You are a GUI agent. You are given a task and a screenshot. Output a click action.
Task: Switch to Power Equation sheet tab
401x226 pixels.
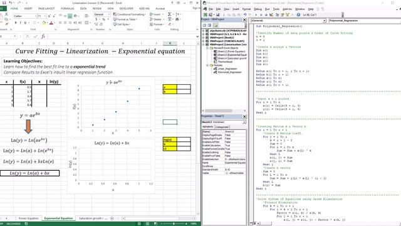point(29,218)
